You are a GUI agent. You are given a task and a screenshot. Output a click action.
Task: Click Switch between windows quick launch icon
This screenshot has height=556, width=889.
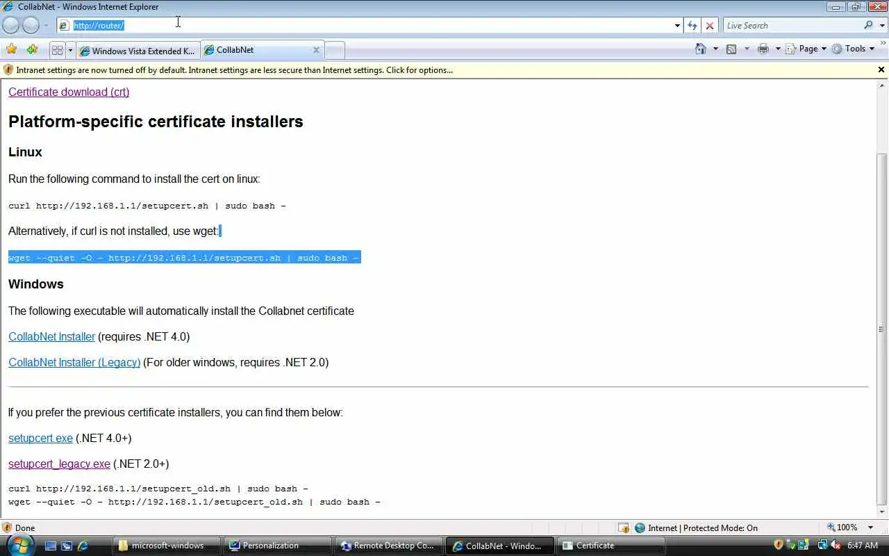click(x=67, y=546)
